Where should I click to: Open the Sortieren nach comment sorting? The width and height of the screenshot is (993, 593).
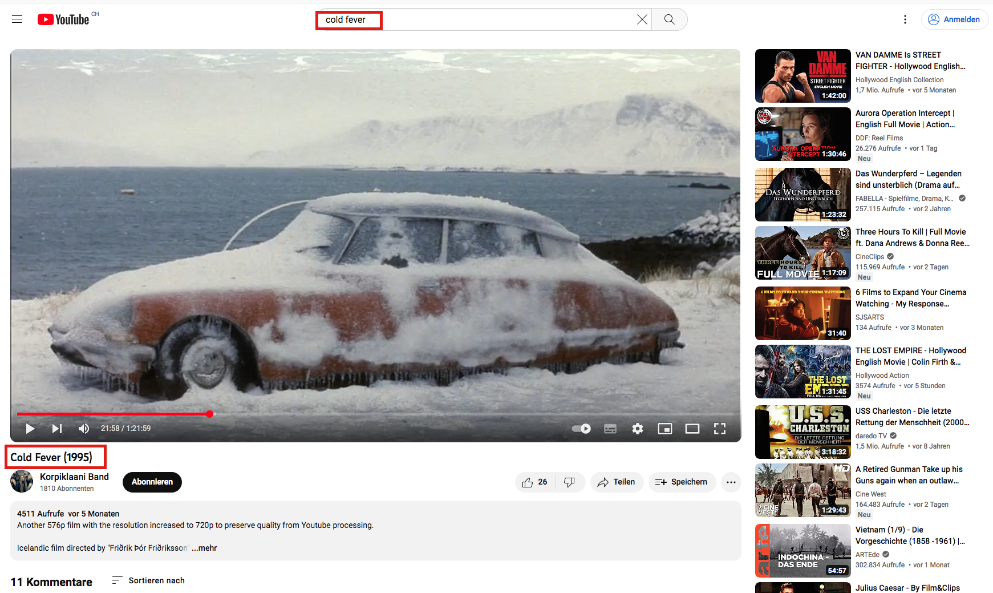click(148, 580)
